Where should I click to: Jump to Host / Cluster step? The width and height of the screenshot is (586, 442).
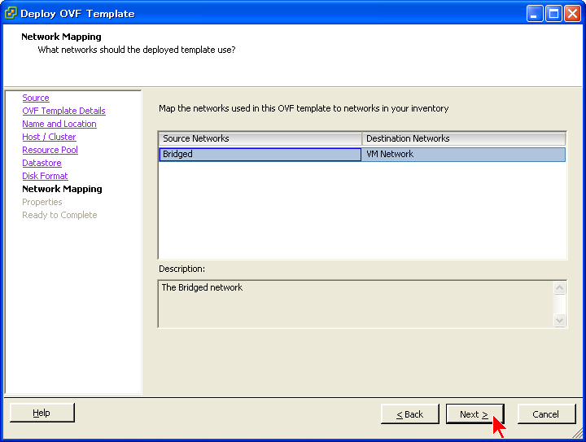point(49,137)
